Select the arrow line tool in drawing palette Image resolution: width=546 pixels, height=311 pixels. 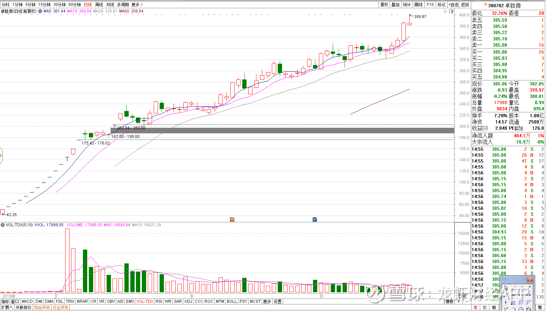(x=529, y=288)
